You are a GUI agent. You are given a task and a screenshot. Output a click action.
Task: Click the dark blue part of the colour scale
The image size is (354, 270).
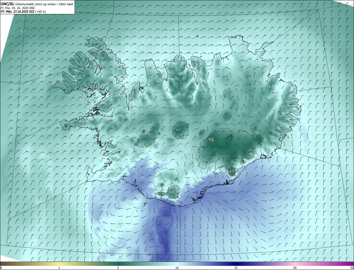coord(236,264)
